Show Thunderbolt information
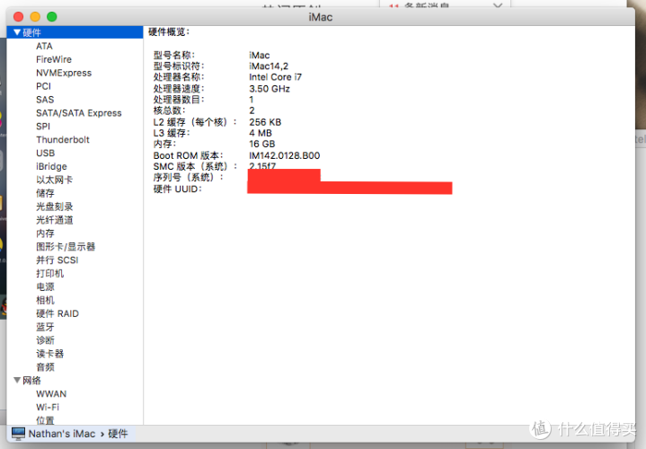The image size is (646, 449). 63,140
